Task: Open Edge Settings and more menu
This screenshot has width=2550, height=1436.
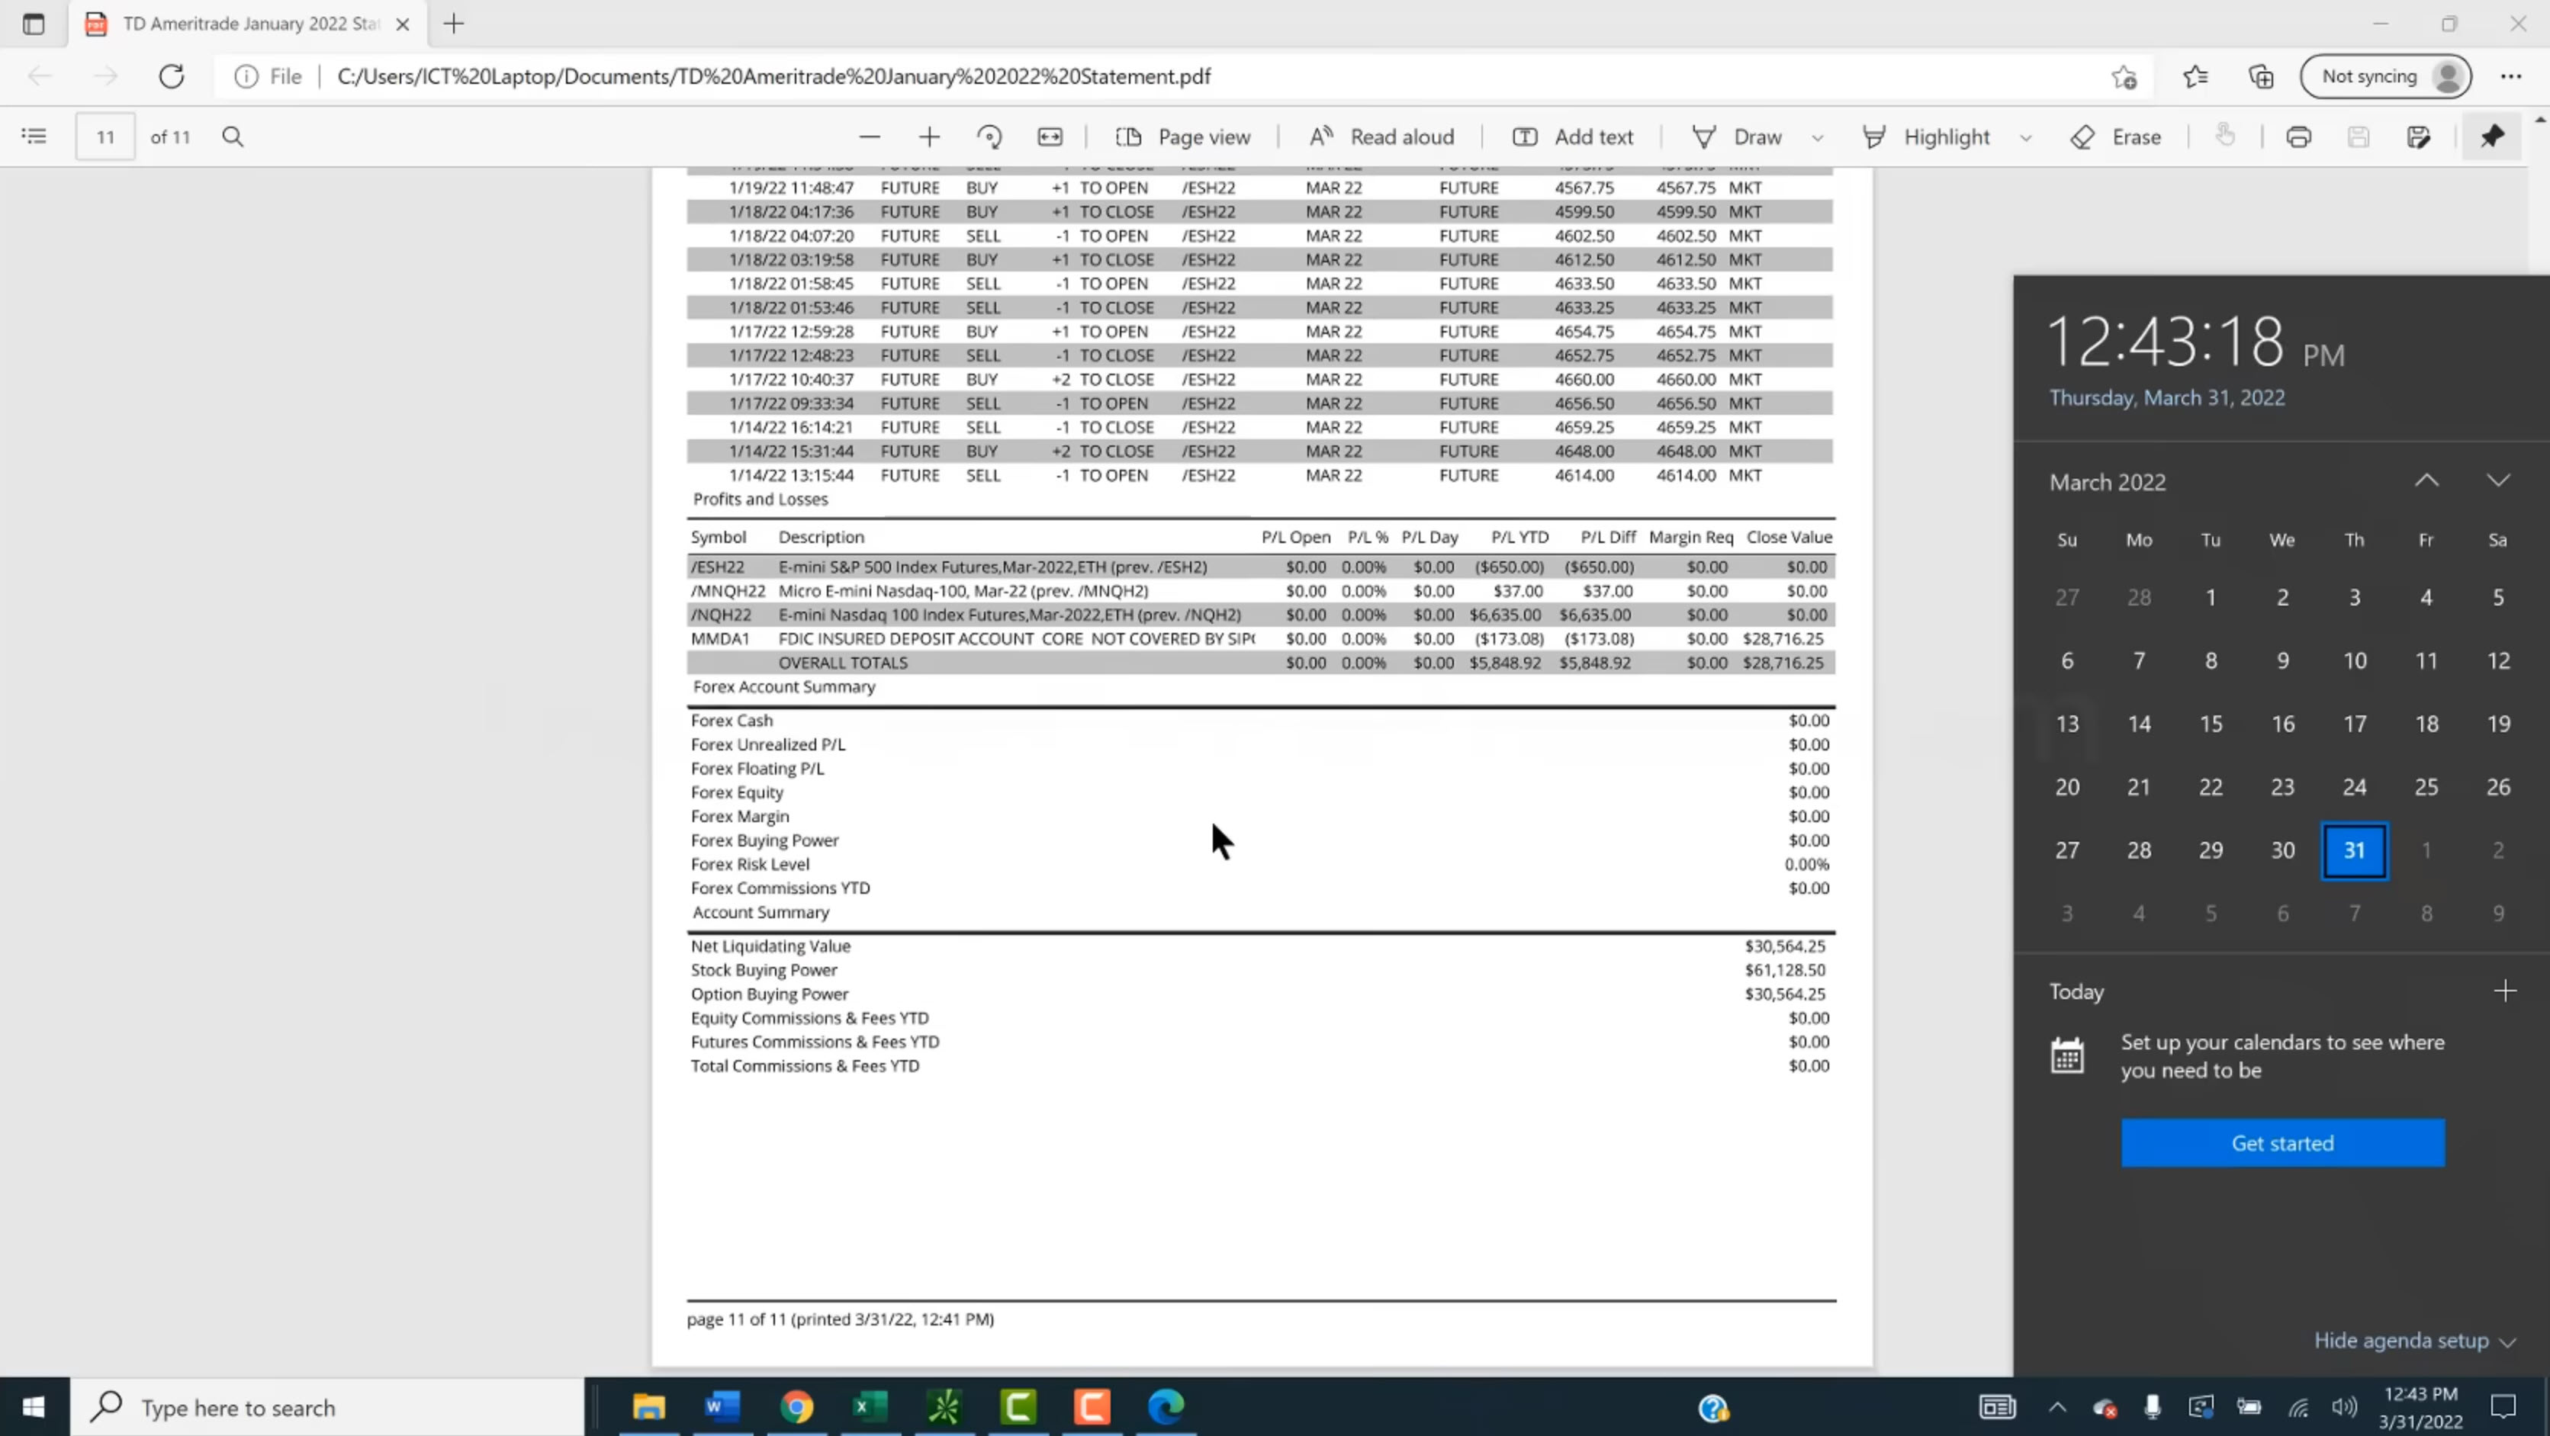Action: [x=2510, y=76]
